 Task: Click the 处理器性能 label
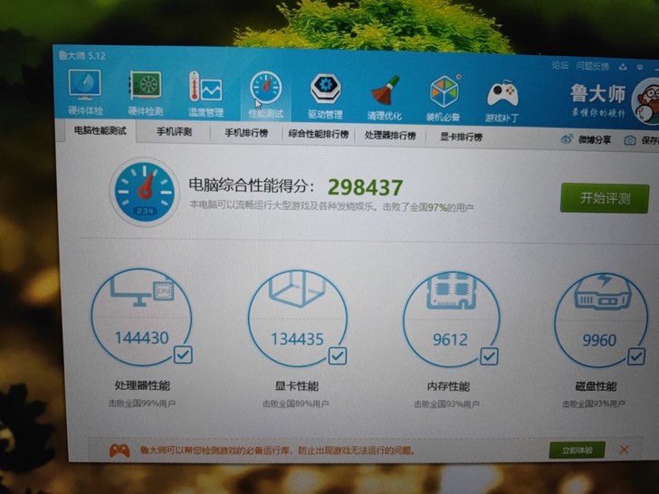pos(142,385)
